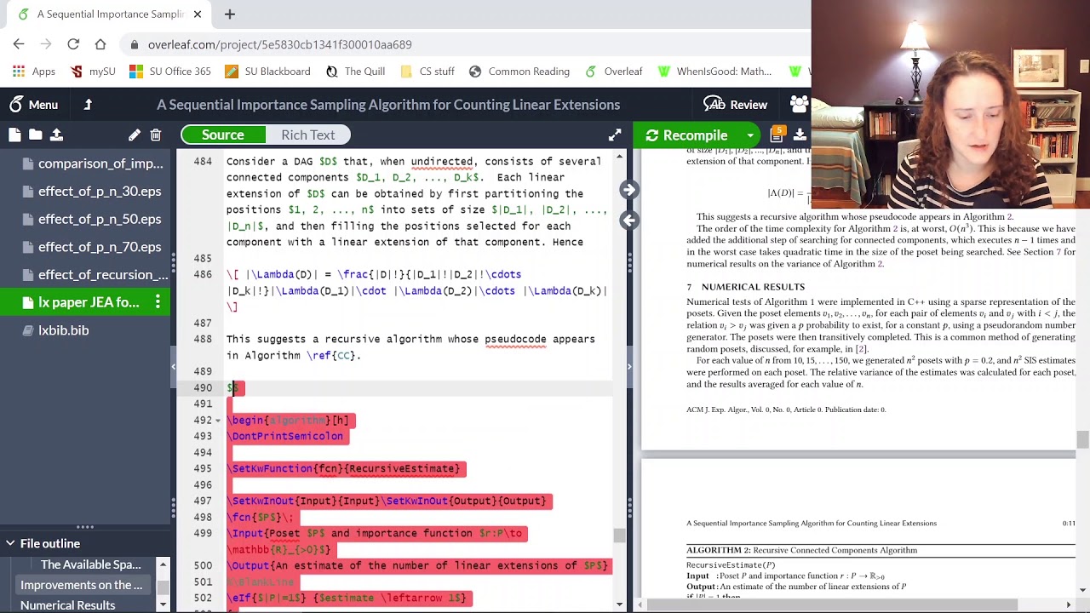Image resolution: width=1090 pixels, height=613 pixels.
Task: Click go to code location arrow
Action: (x=629, y=221)
